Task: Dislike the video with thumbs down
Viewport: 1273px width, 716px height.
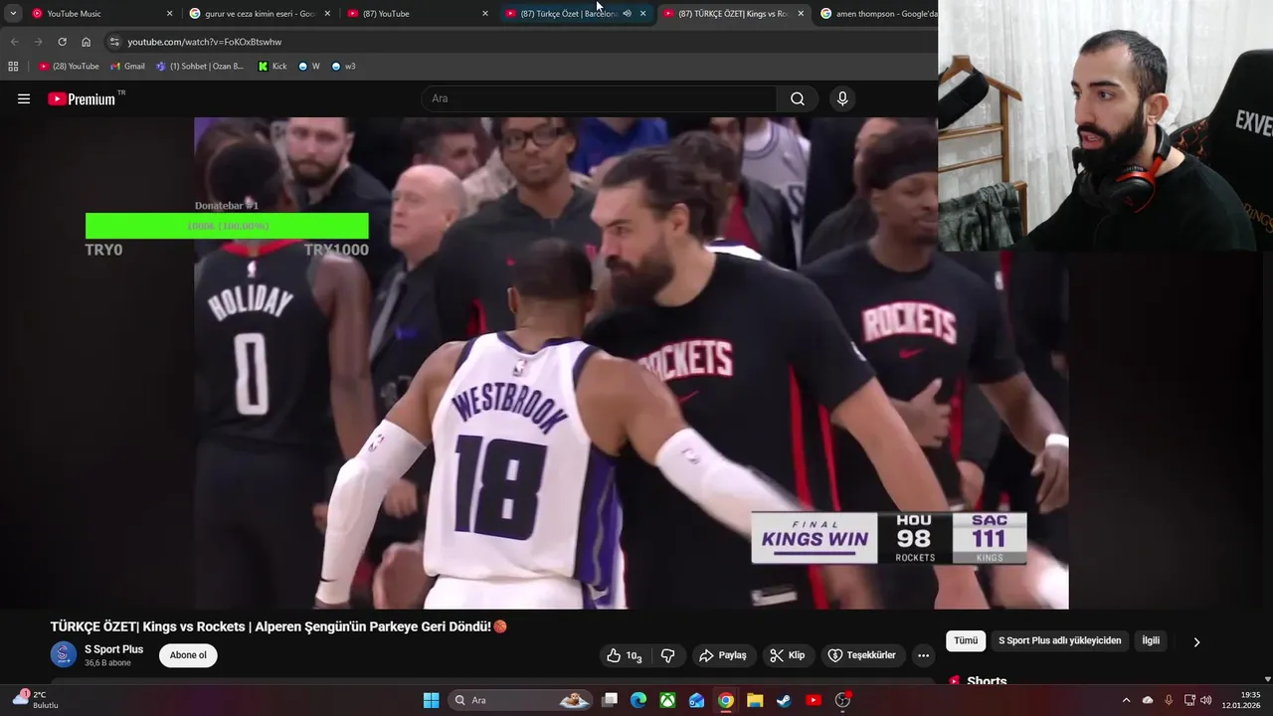Action: pos(668,655)
